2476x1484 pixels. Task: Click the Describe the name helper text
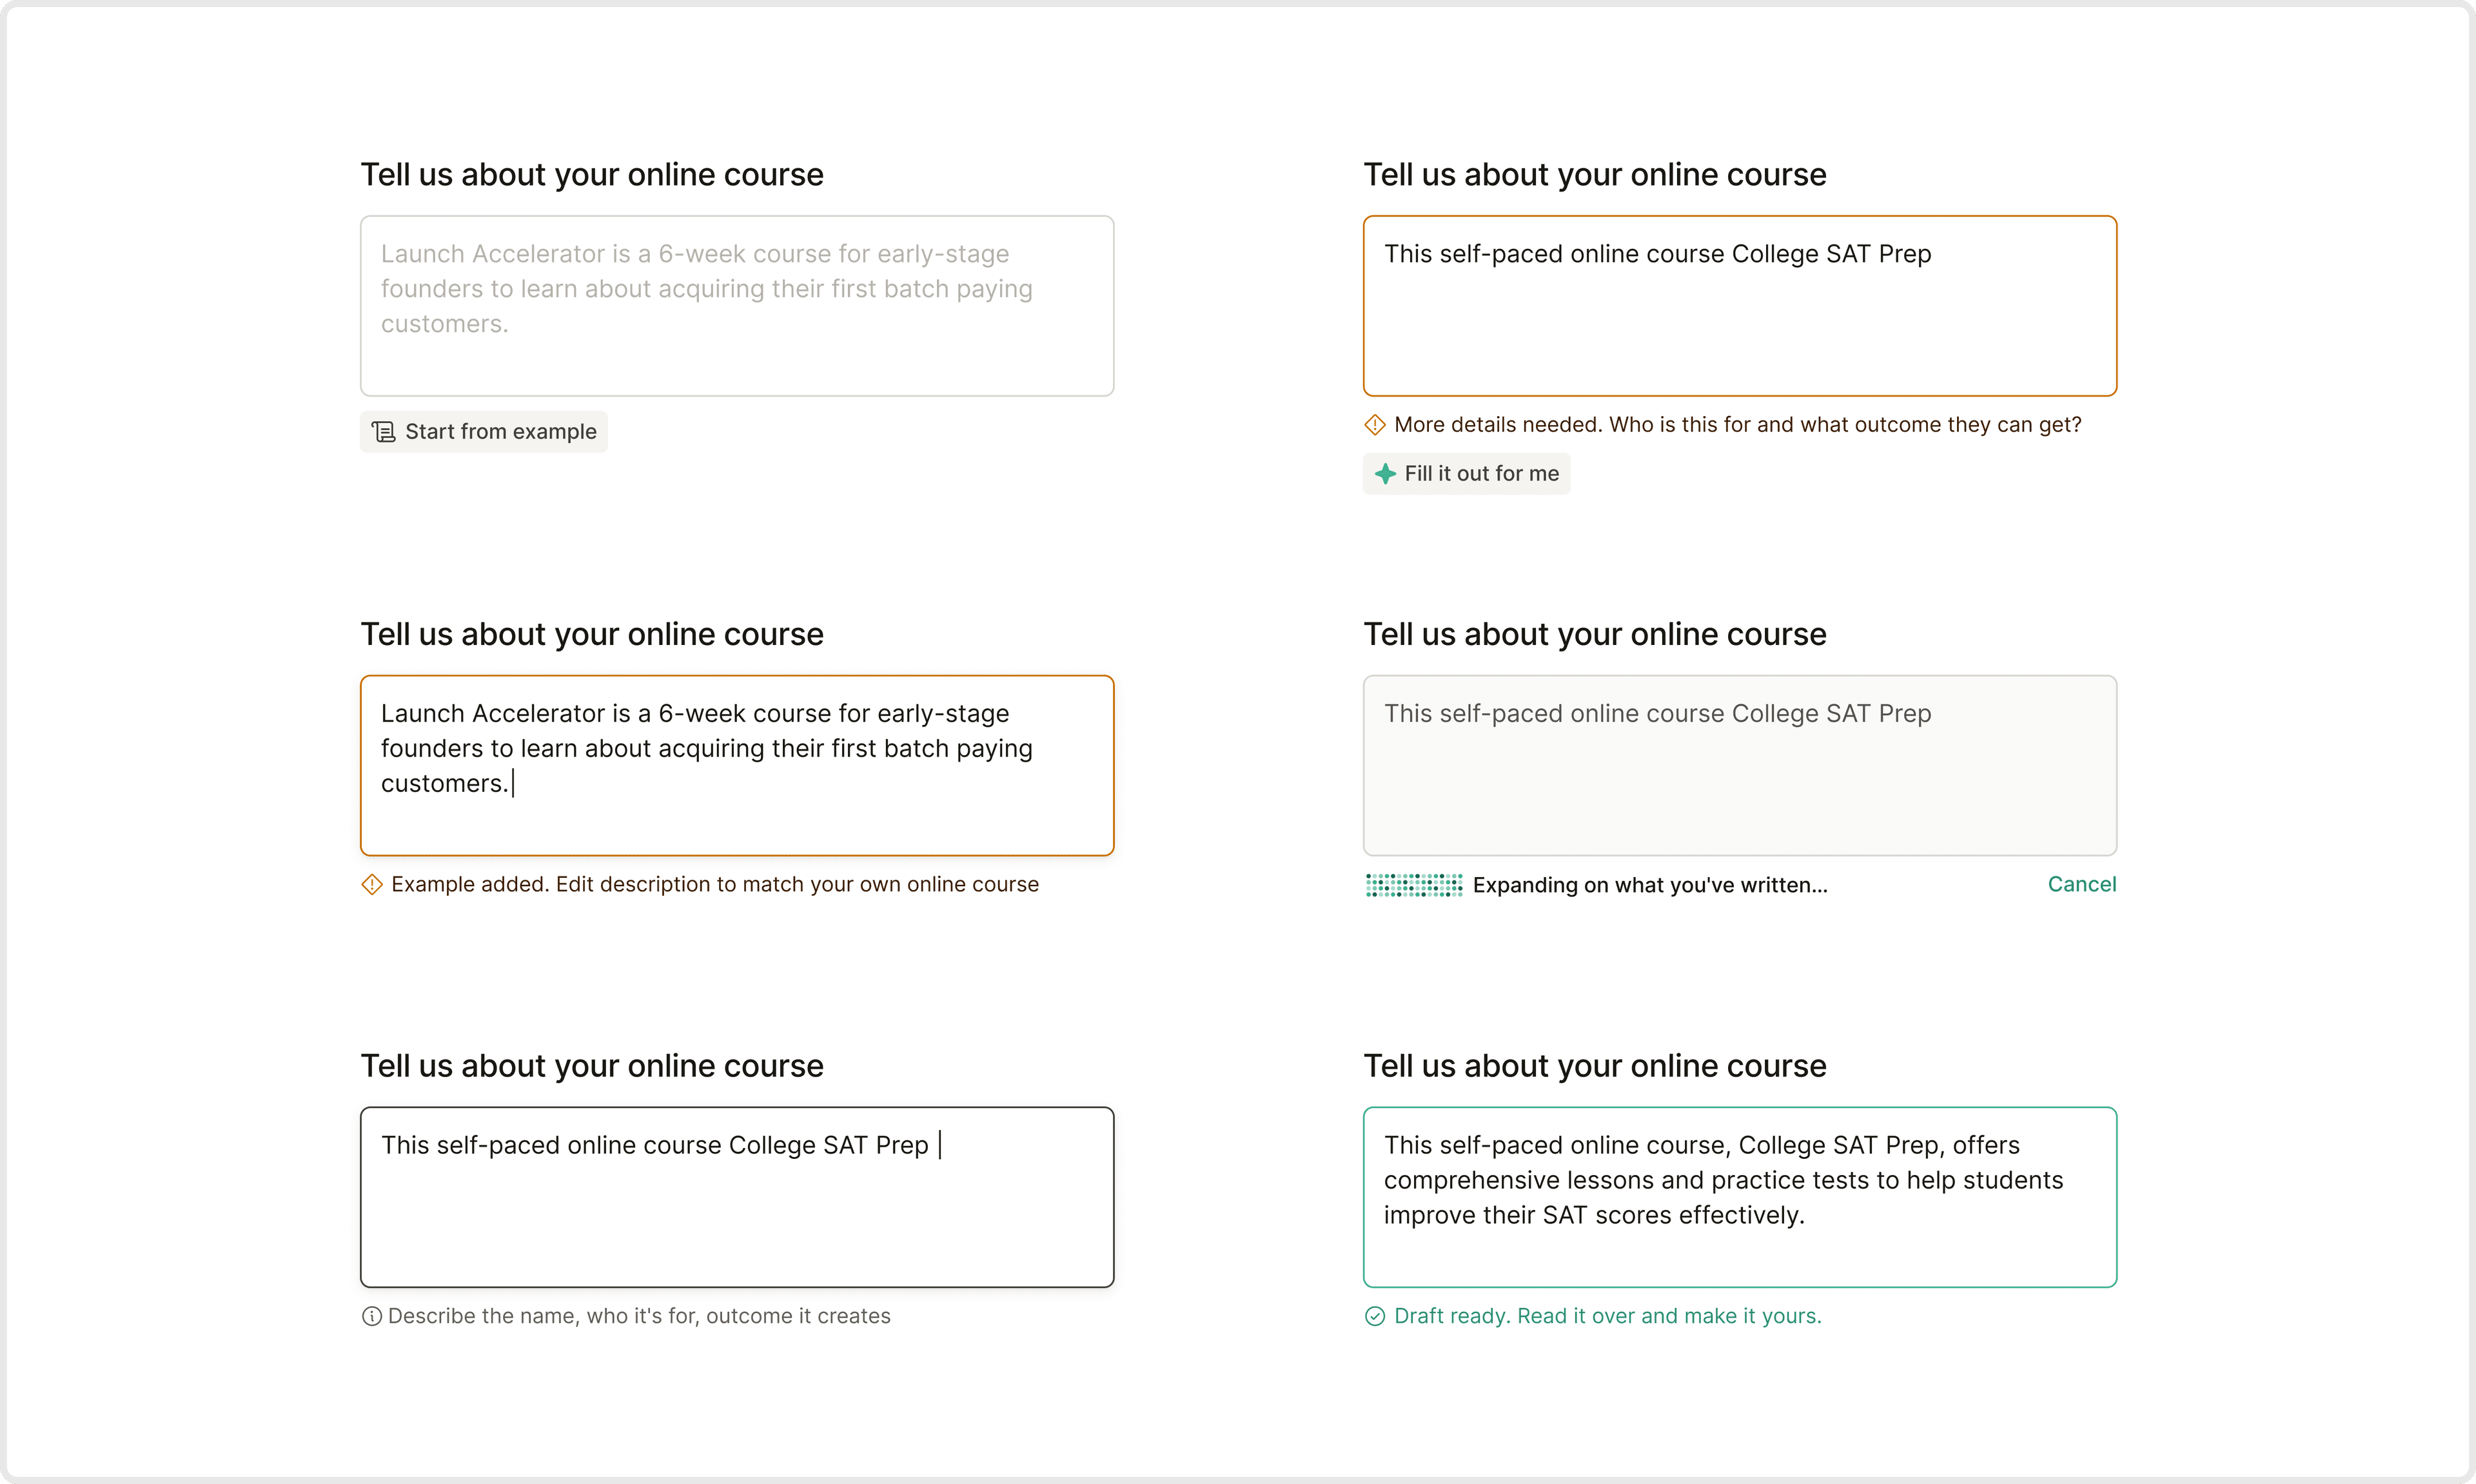(639, 1317)
